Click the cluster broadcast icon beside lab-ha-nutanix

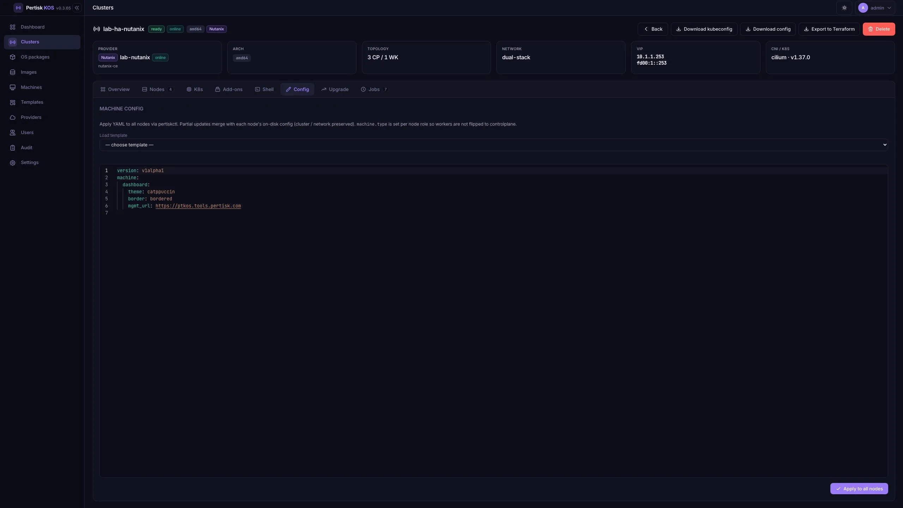pos(96,29)
